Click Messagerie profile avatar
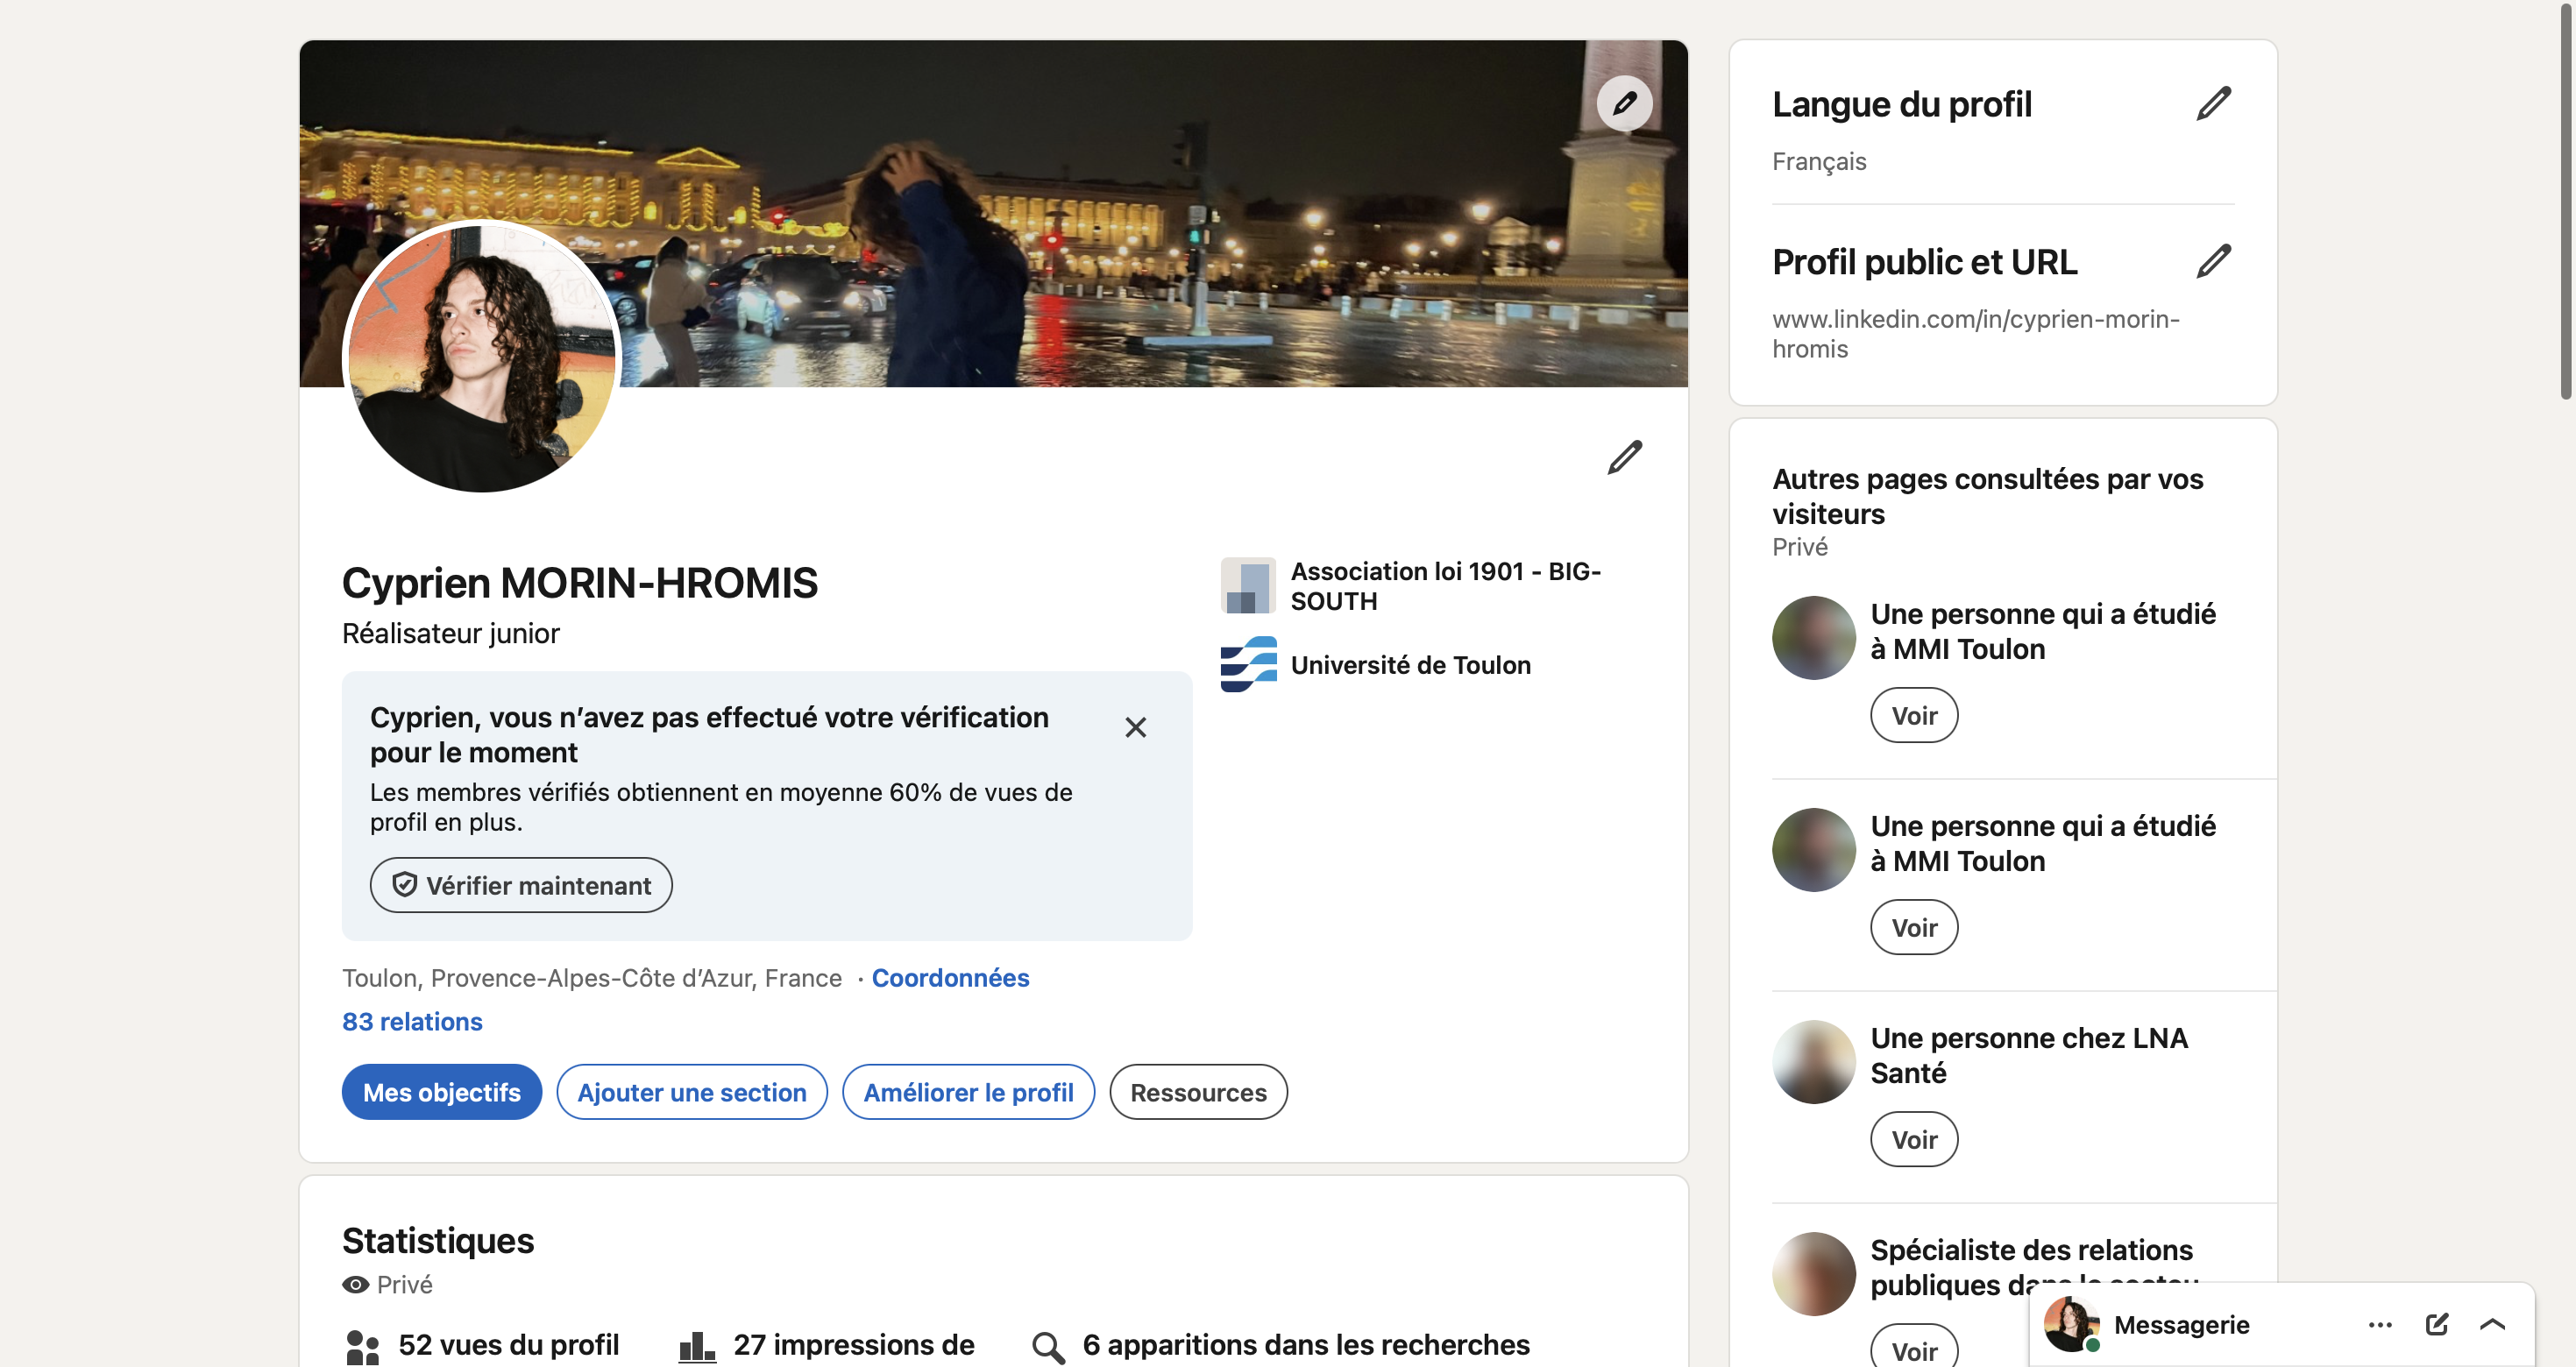The image size is (2576, 1367). 2070,1325
